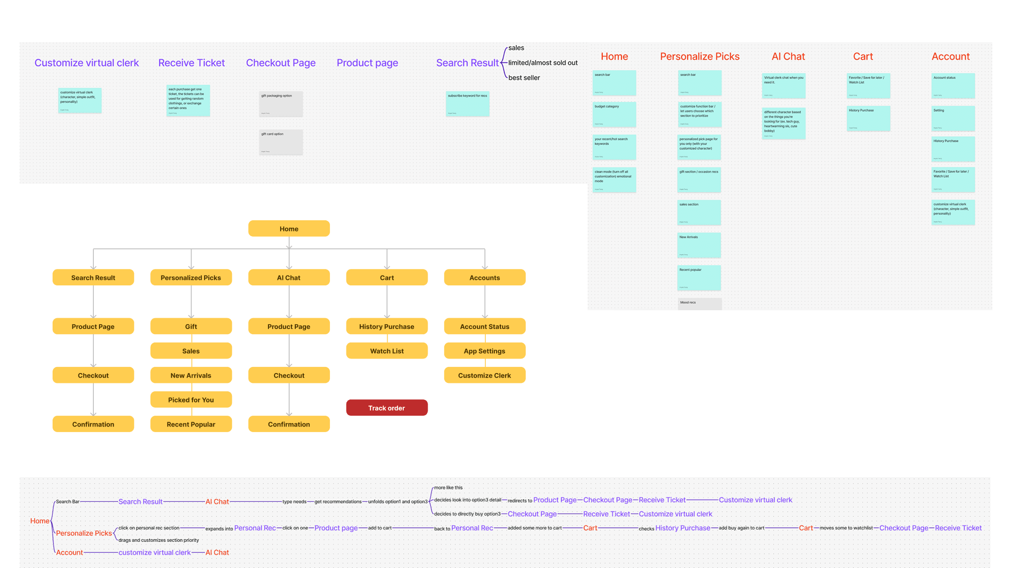Select the yellow Home node atop flowchart
The height and width of the screenshot is (568, 1012).
289,229
